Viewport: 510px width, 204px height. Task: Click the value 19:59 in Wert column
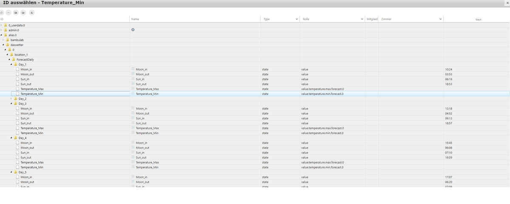[448, 157]
